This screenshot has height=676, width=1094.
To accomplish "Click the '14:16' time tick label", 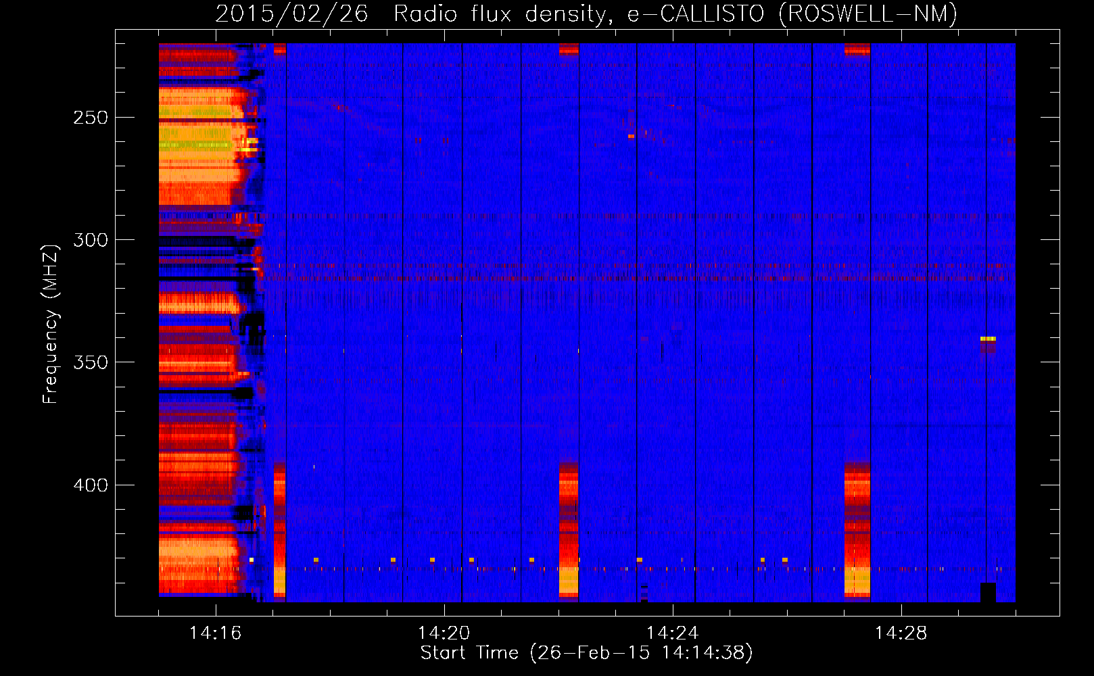I will click(x=215, y=633).
